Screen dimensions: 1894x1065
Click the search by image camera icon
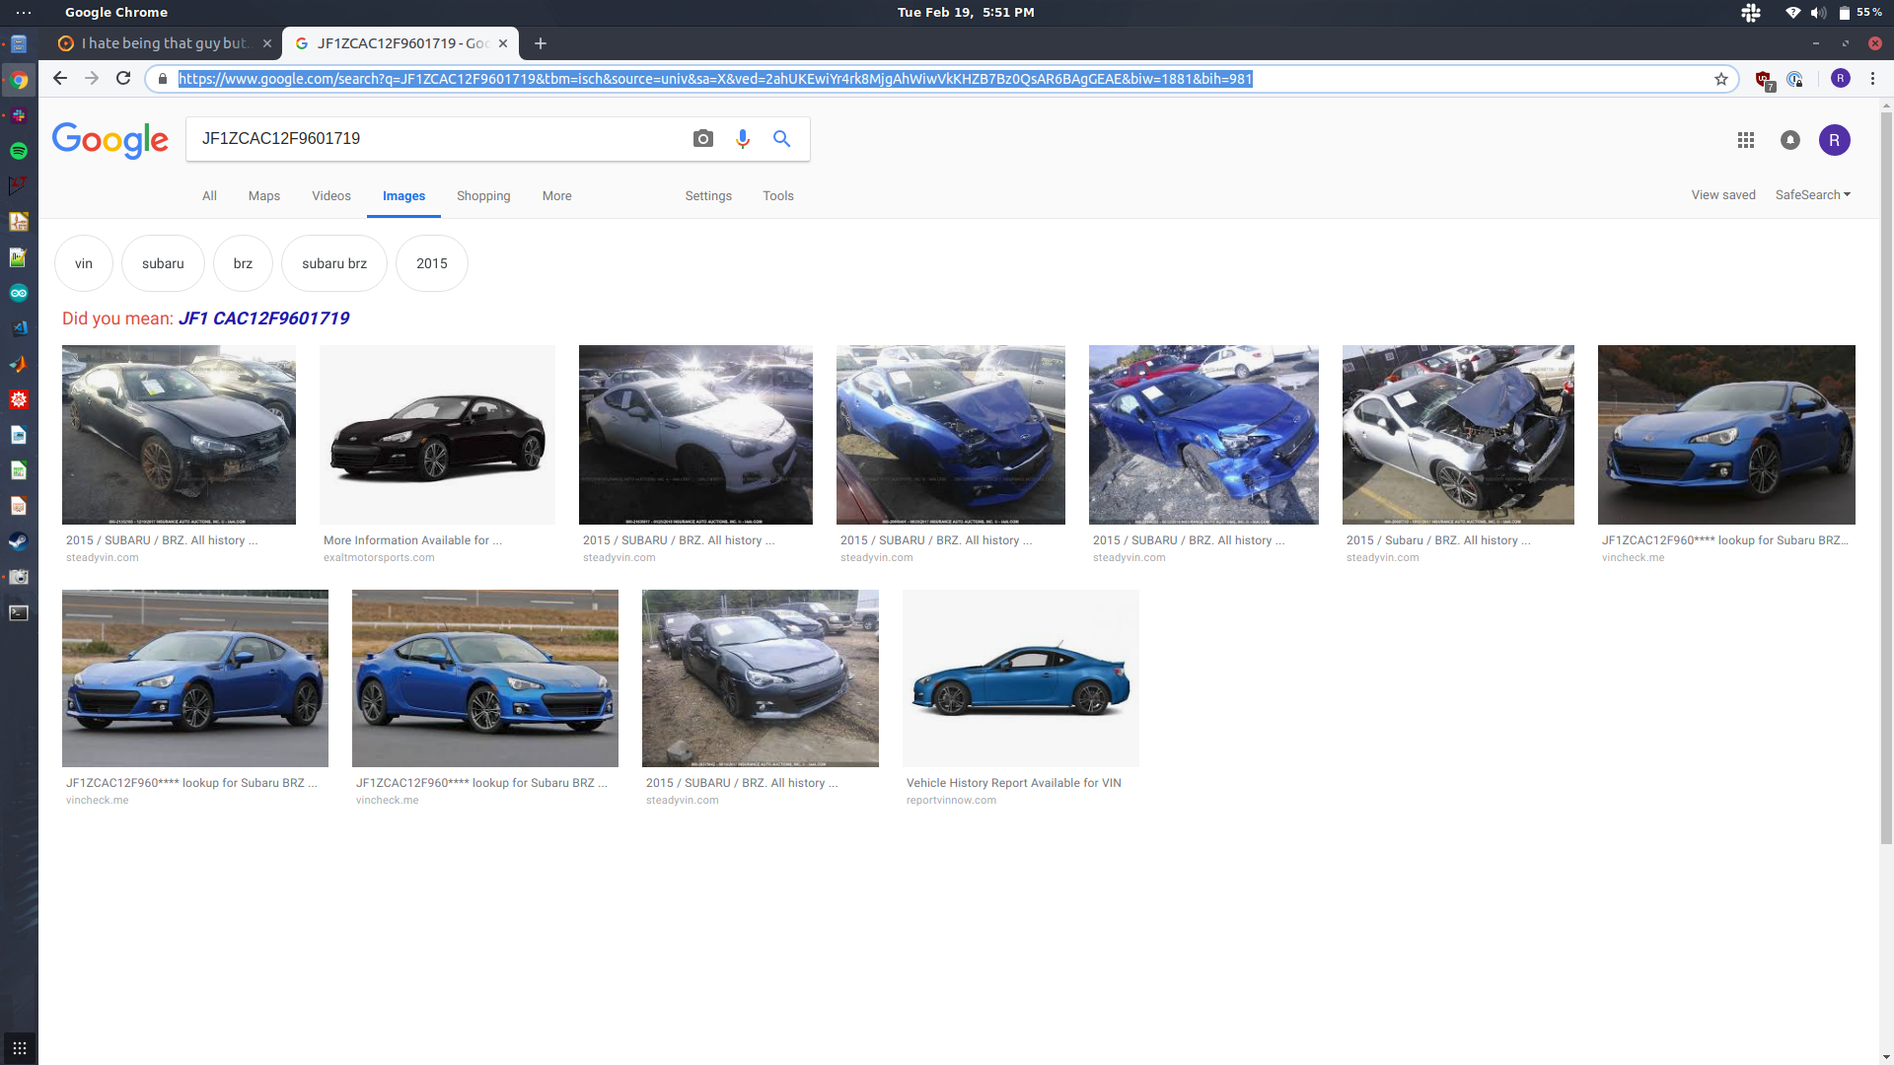tap(702, 139)
